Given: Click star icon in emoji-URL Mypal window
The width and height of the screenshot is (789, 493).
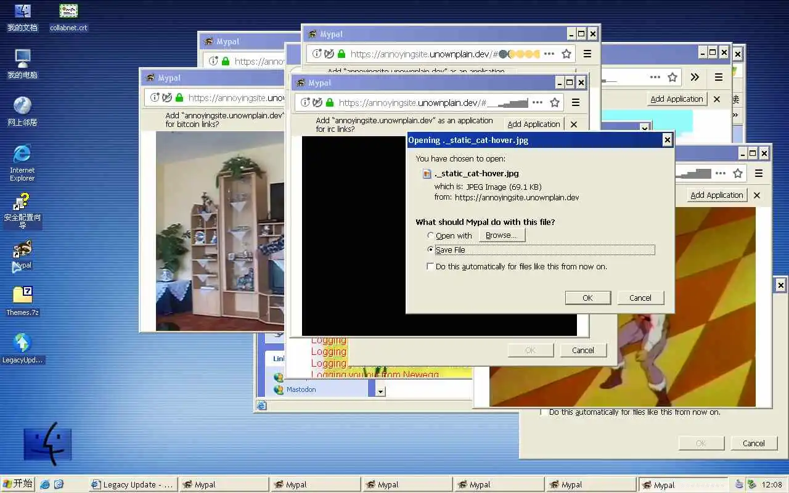Looking at the screenshot, I should 566,54.
